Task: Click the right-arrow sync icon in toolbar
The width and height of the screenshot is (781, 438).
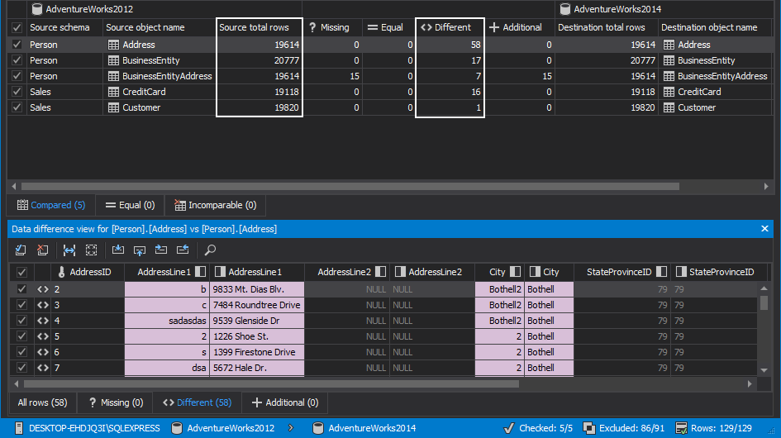Action: click(x=161, y=250)
